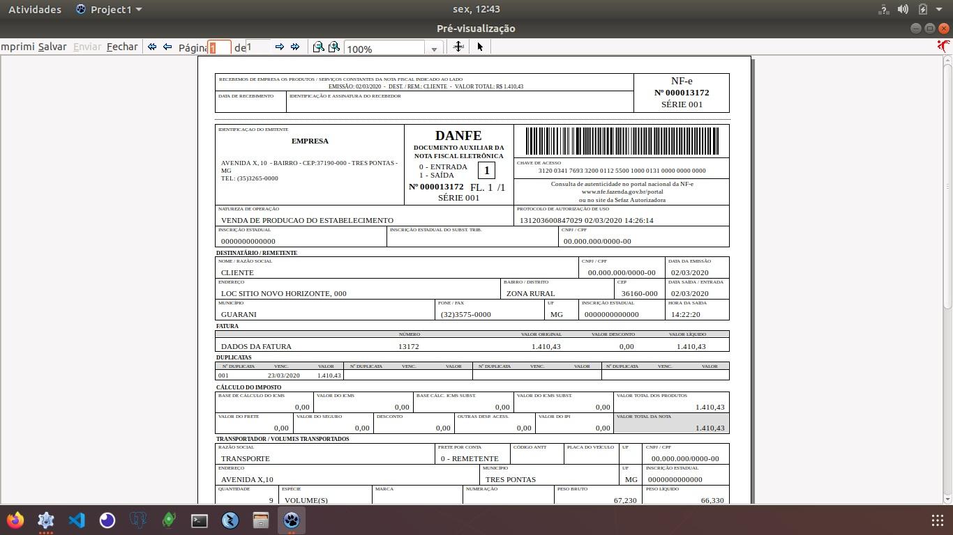The image size is (953, 535).
Task: Click the EMPRESA issuer name
Action: pos(310,141)
